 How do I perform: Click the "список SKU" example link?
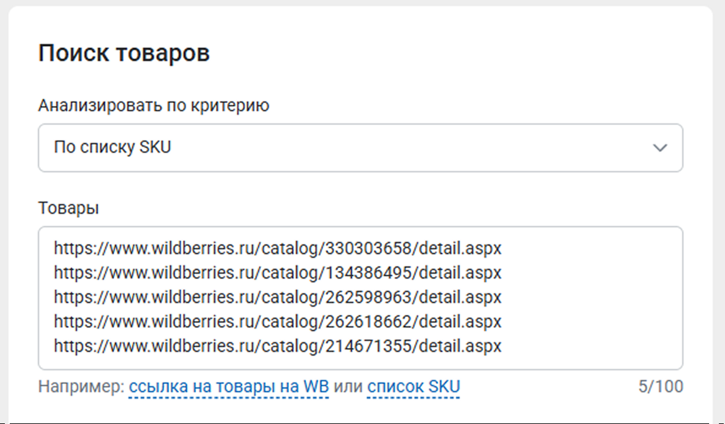[x=413, y=387]
